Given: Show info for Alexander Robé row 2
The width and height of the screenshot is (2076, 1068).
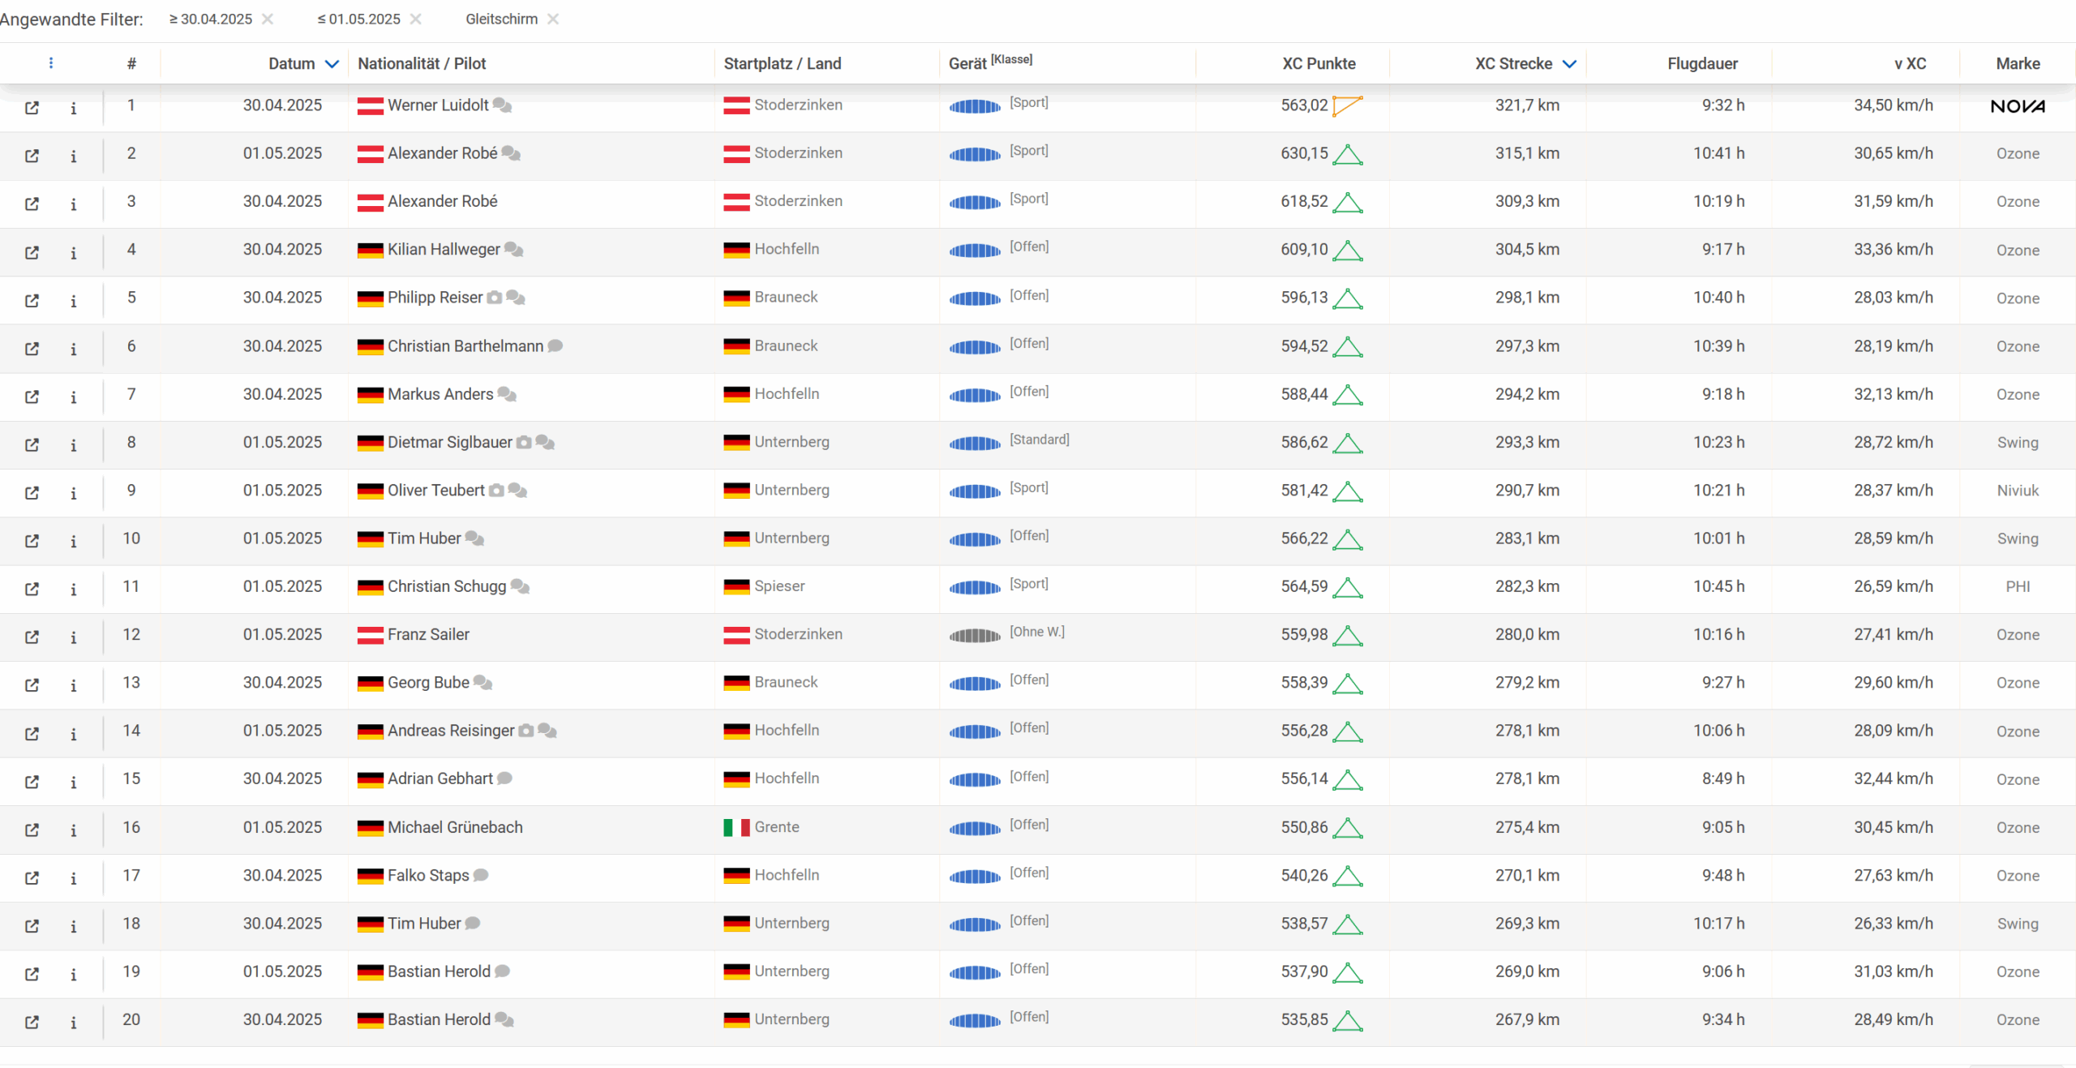Looking at the screenshot, I should [x=73, y=157].
